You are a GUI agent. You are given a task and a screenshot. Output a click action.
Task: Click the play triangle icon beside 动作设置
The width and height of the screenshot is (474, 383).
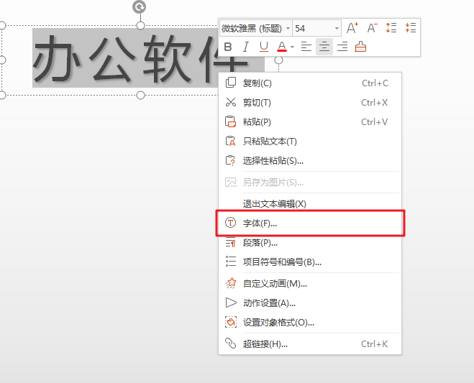tap(231, 303)
